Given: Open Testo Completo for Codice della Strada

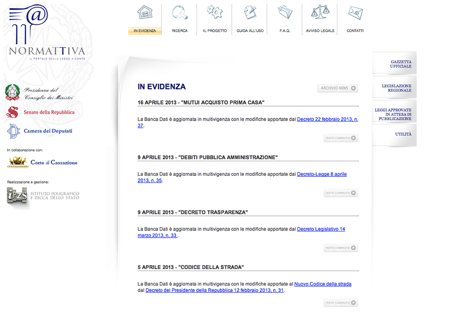Looking at the screenshot, I should click(x=341, y=302).
